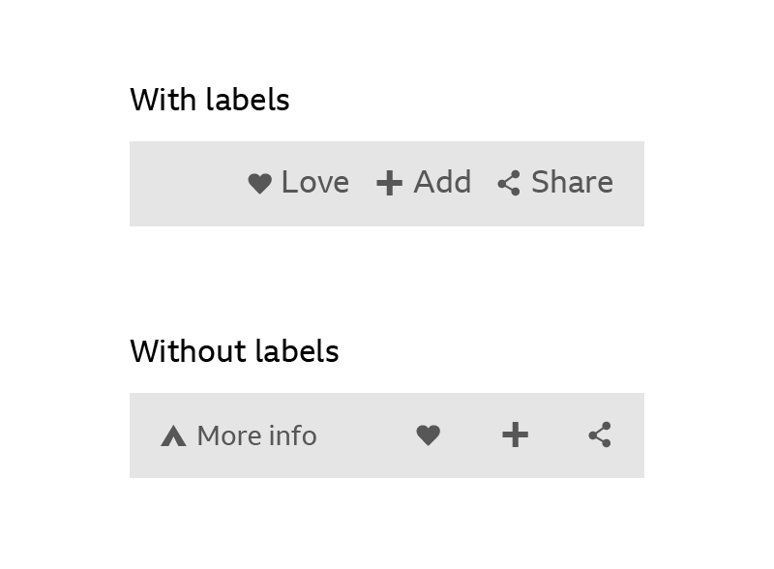This screenshot has height=569, width=774.
Task: Click blank page area between the two toolbars
Action: 387,281
